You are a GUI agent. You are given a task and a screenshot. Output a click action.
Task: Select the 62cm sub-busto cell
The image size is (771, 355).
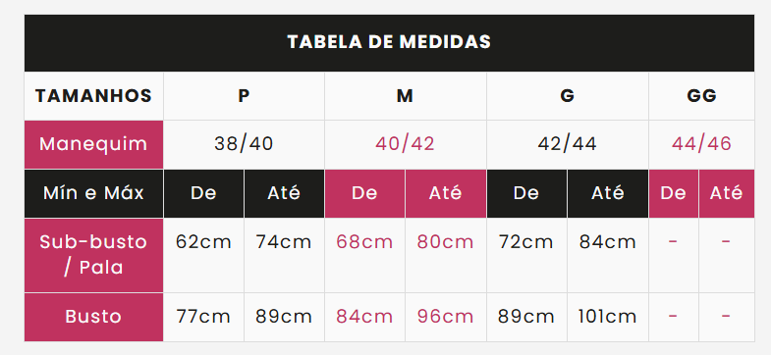[x=203, y=255]
